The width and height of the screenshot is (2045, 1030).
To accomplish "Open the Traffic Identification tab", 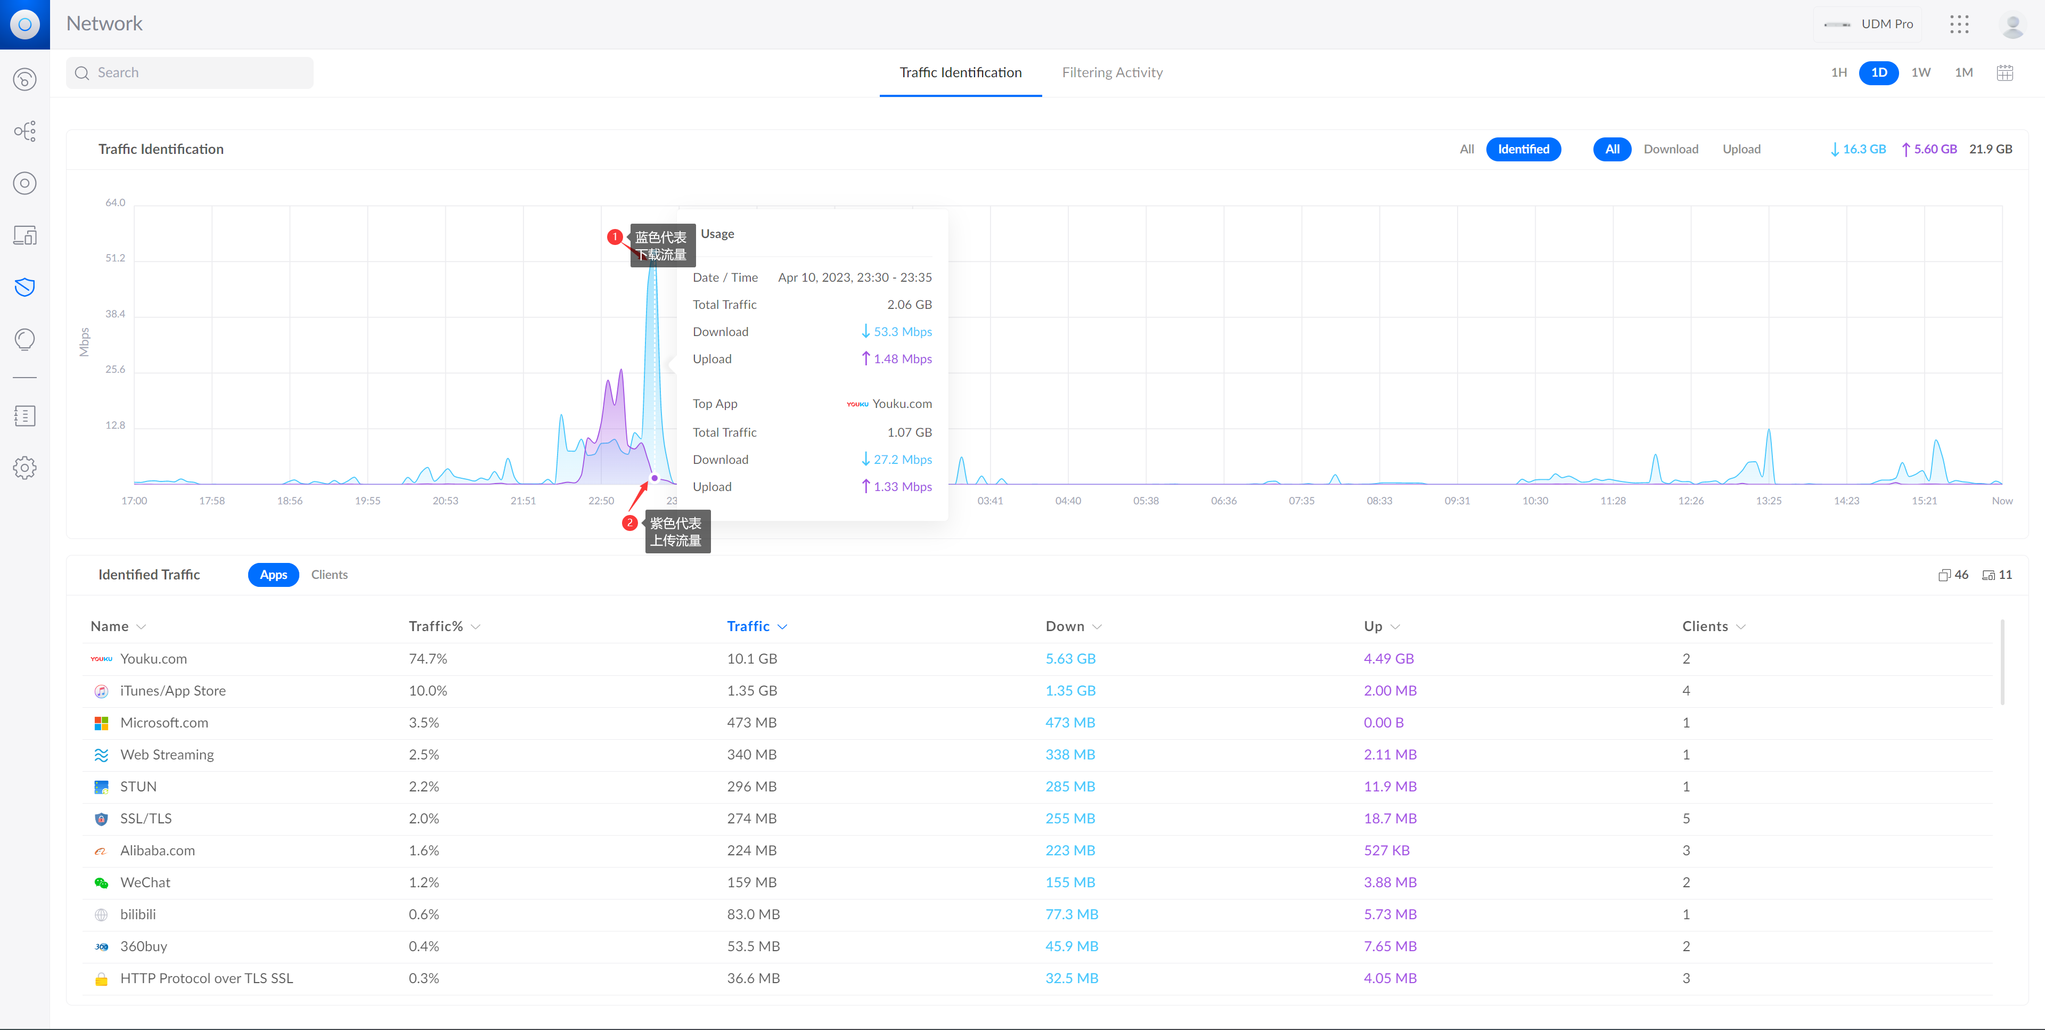I will (960, 73).
